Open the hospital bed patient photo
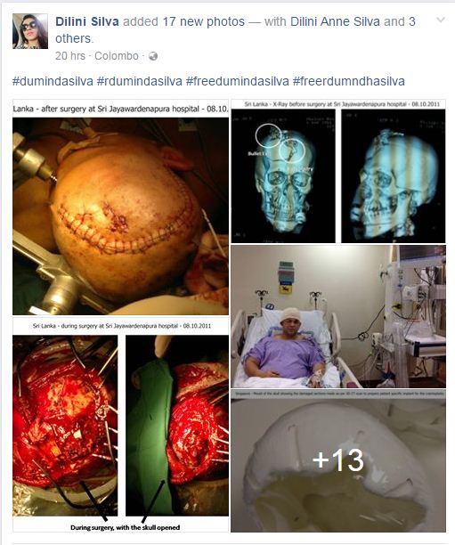 point(338,317)
